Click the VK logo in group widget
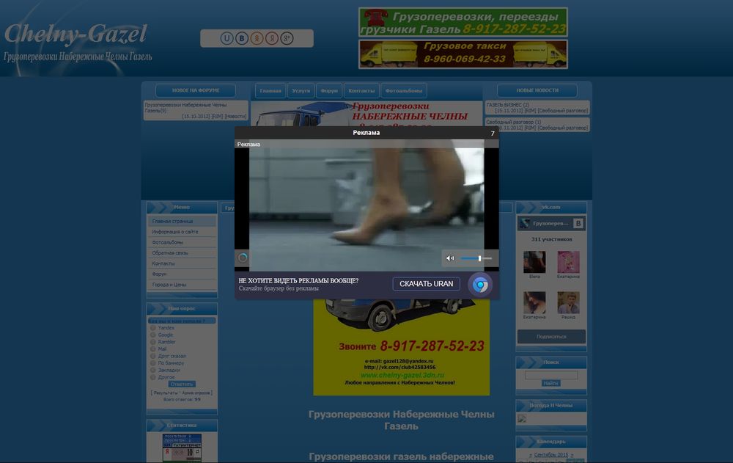The width and height of the screenshot is (733, 463). (x=578, y=223)
